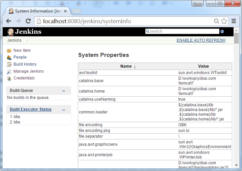
Task: Collapse the Build Queue panel
Action: (x=64, y=91)
